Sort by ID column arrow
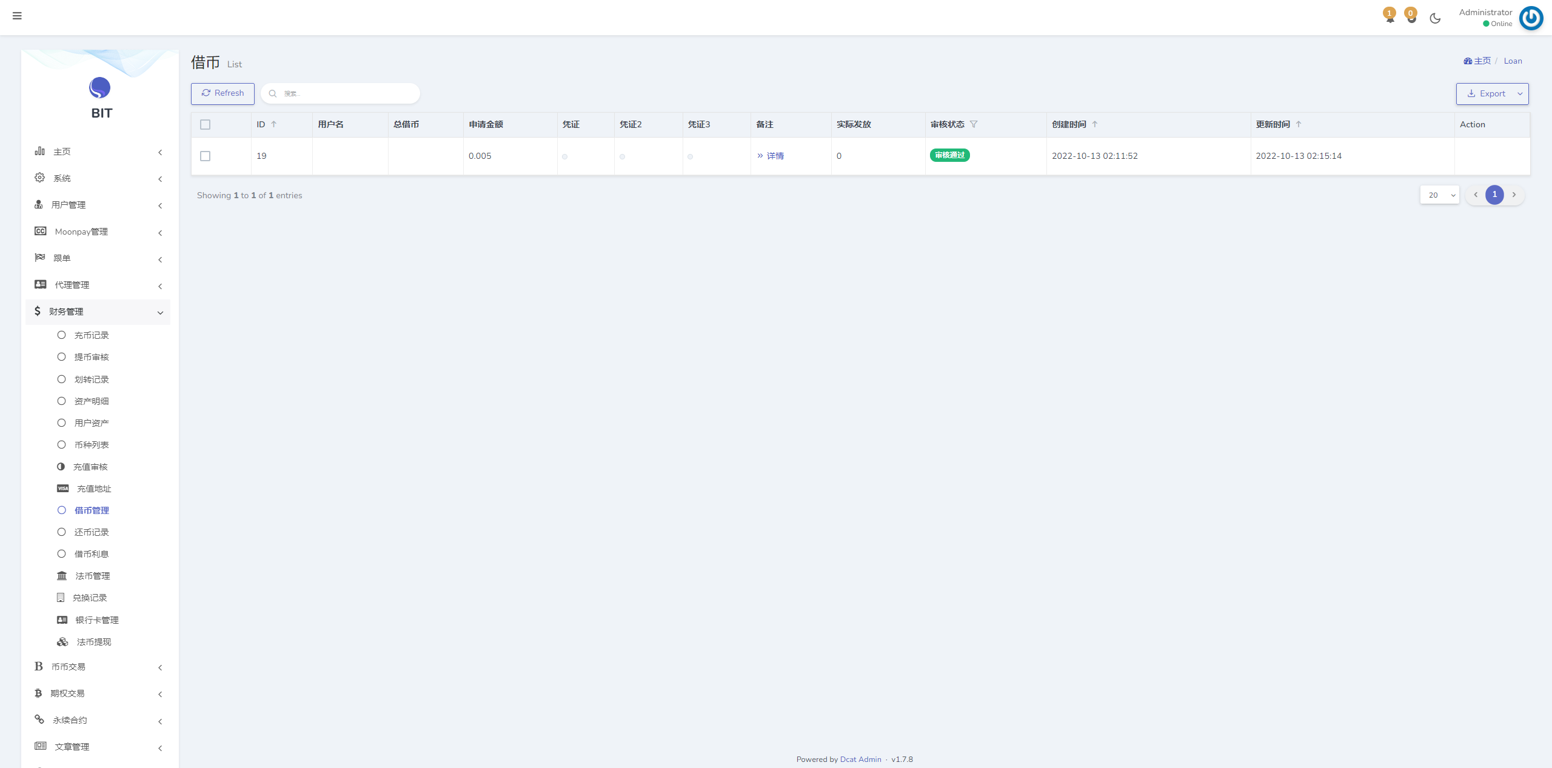Viewport: 1552px width, 768px height. coord(274,124)
